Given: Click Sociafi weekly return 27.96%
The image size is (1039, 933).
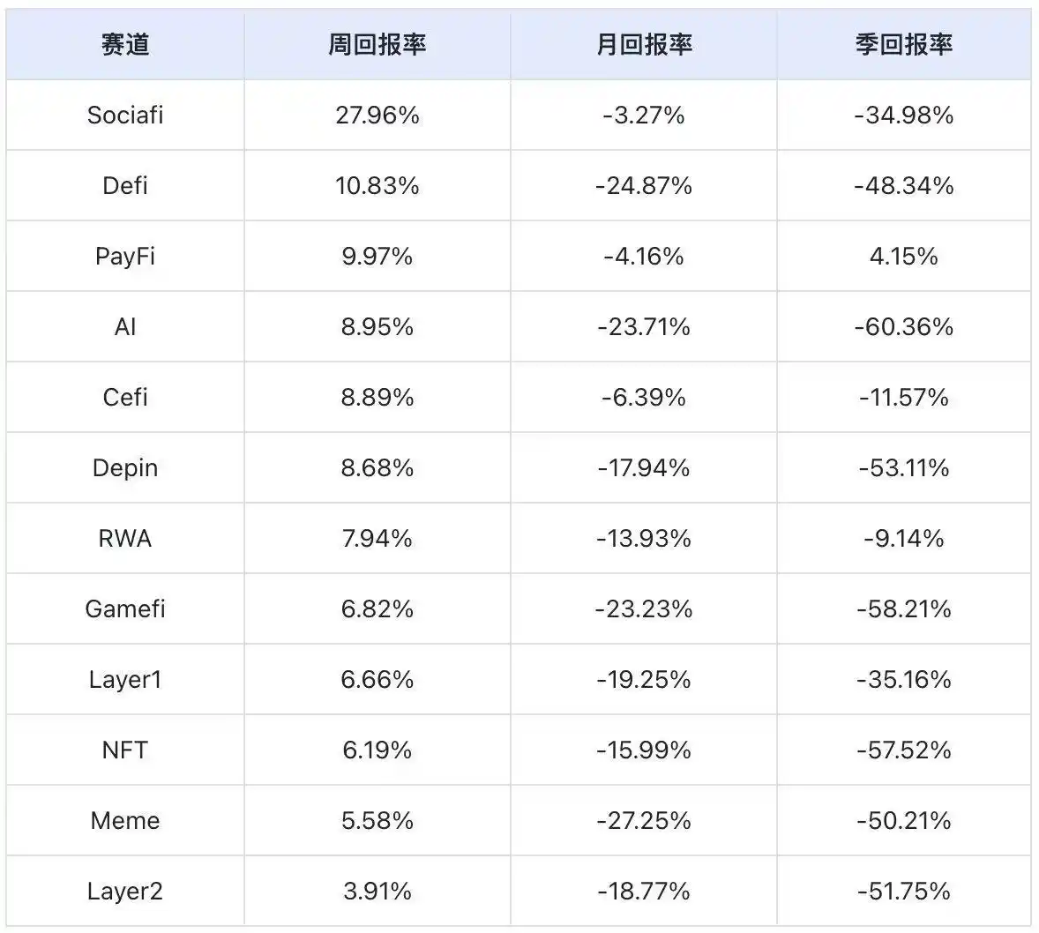Looking at the screenshot, I should click(x=377, y=115).
